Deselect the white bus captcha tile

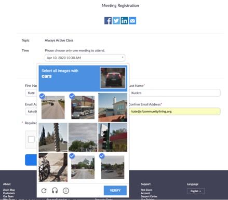click(x=83, y=108)
